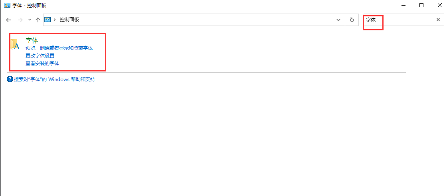Open 预览、删除或者显示和隐藏字体 link

coord(59,48)
